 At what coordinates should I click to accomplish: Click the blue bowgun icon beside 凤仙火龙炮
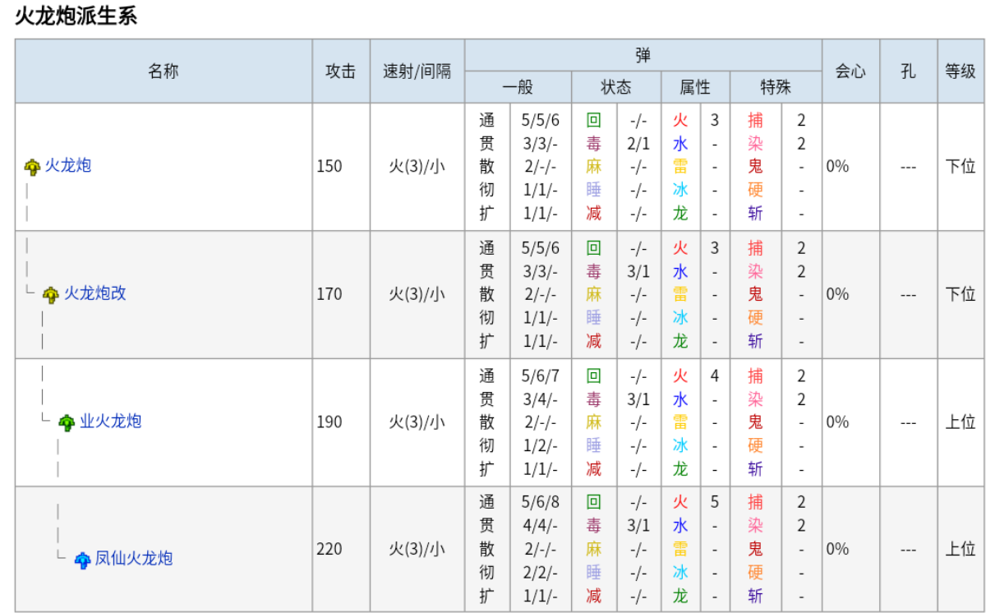82,560
